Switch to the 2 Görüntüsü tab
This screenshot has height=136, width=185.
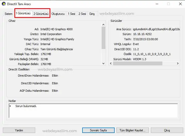coord(41,14)
